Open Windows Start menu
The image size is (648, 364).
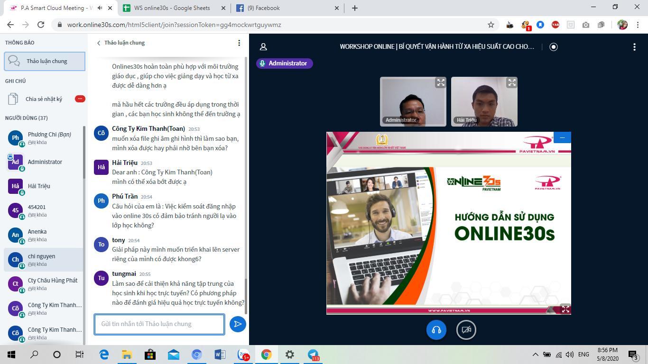[x=11, y=355]
